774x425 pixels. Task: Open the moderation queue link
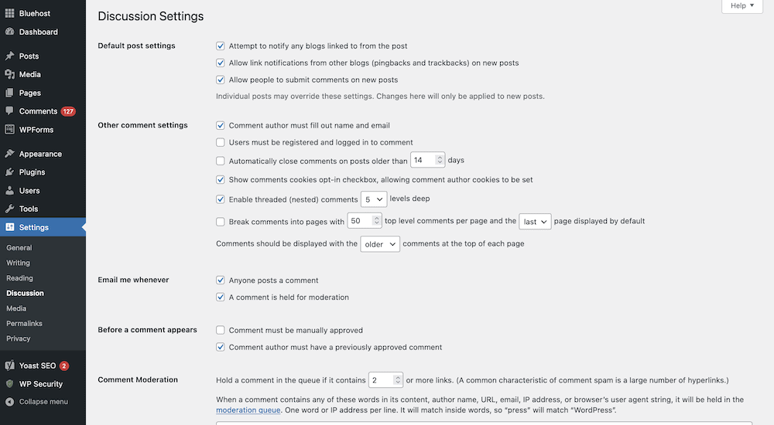click(x=248, y=410)
